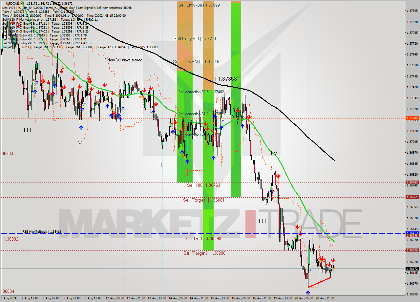Click the '.36034' red level label

(x=8, y=291)
